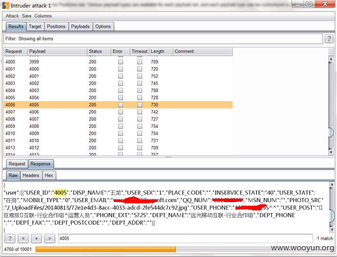Select row with payload 4001
The height and width of the screenshot is (257, 337).
click(x=118, y=76)
